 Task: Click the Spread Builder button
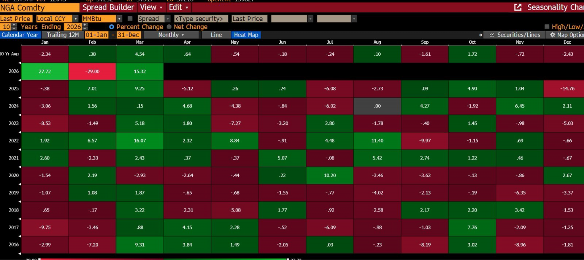(x=108, y=7)
